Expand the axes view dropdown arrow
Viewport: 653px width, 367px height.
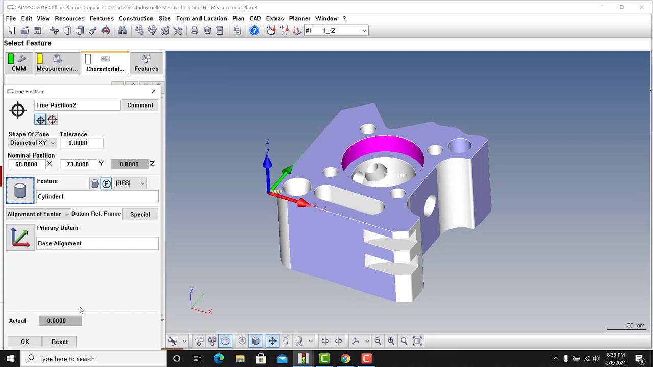pos(367,341)
